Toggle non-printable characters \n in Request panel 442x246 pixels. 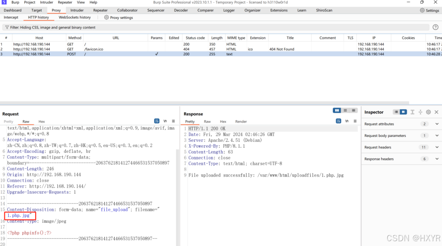pyautogui.click(x=165, y=121)
